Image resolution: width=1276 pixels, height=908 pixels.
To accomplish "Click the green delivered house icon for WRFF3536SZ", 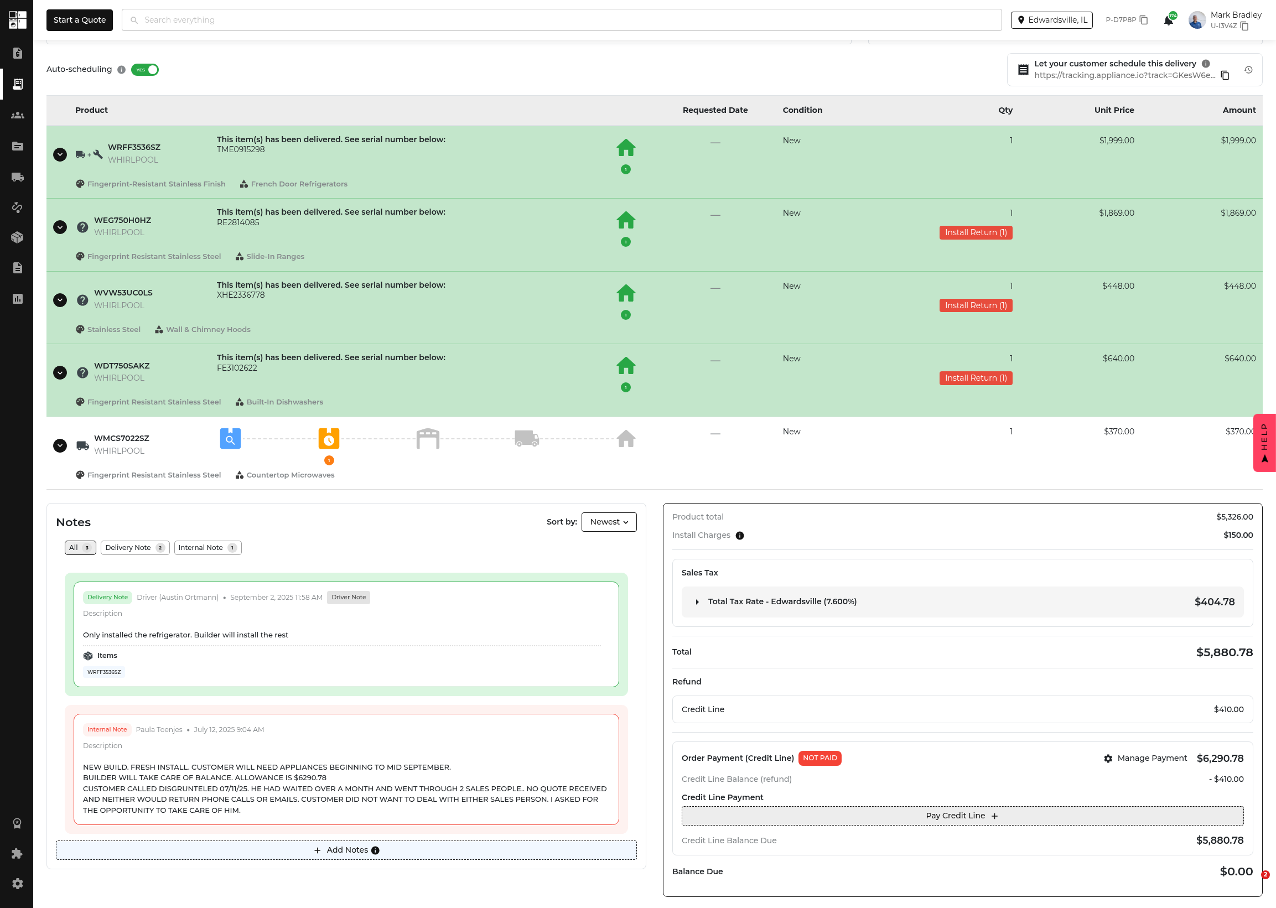I will pos(626,148).
